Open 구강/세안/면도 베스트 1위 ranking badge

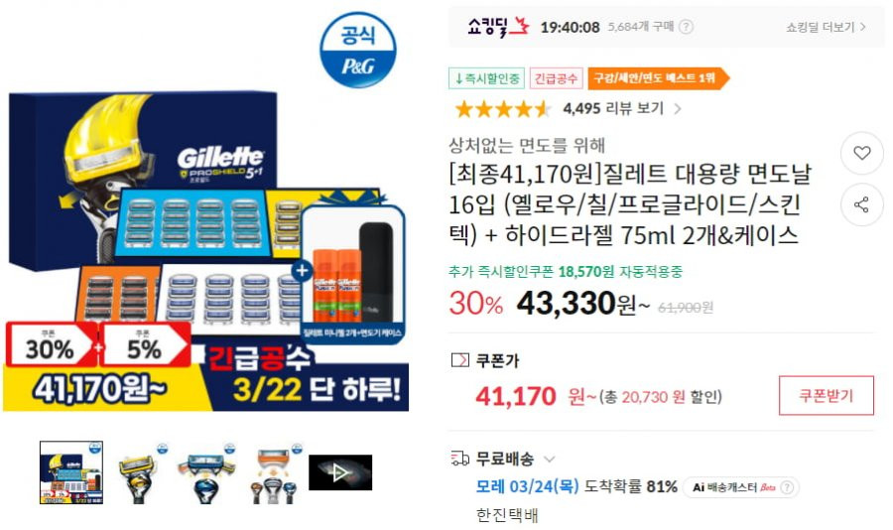(658, 78)
